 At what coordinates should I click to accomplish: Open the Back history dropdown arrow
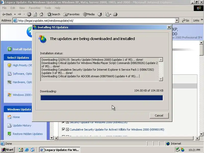(15, 14)
